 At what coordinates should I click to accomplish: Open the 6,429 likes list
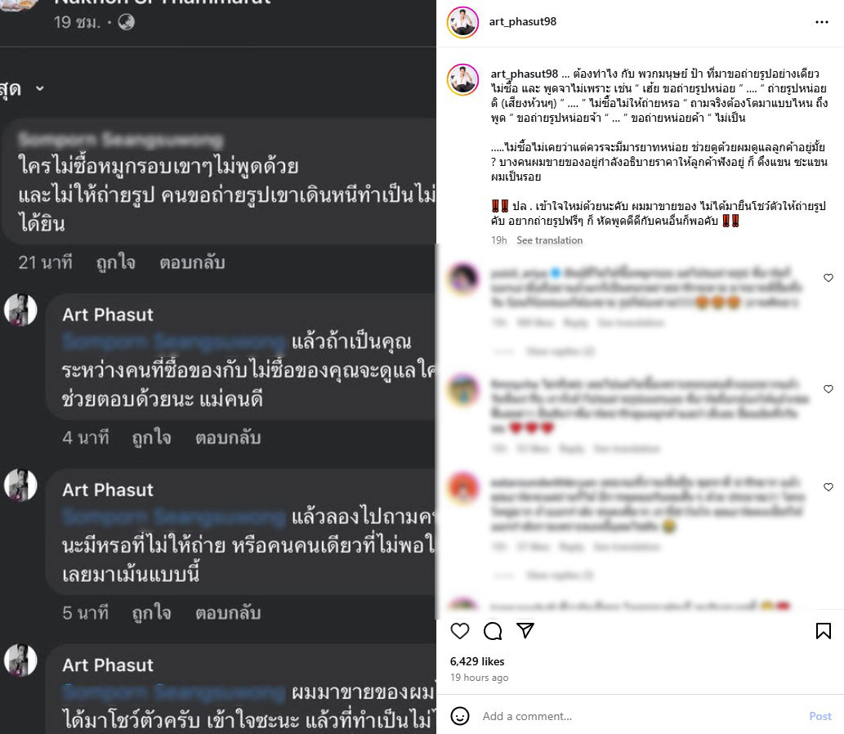click(477, 661)
